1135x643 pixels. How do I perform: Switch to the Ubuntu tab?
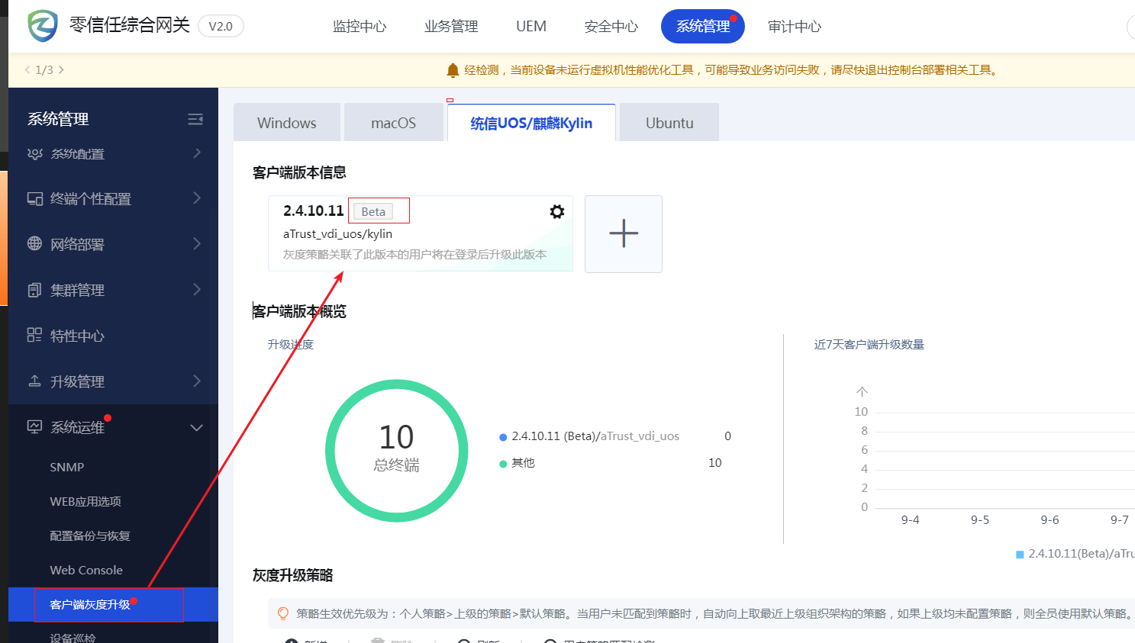(x=669, y=123)
